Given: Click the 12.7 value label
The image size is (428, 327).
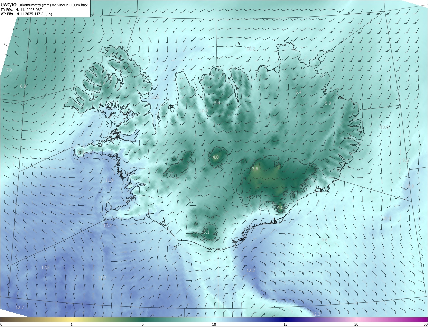Looking at the screenshot, I should (x=20, y=307).
